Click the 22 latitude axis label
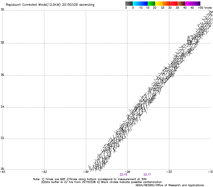The height and width of the screenshot is (187, 213). tap(2, 138)
